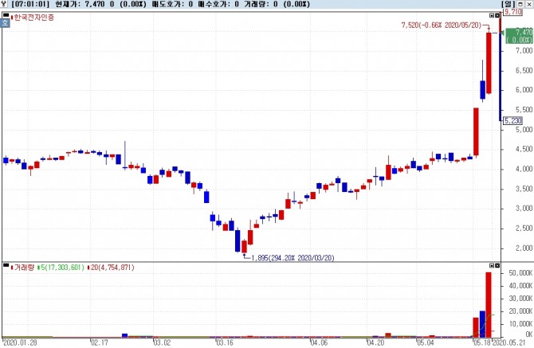Image resolution: width=534 pixels, height=348 pixels.
Task: Close the volume panel with its x icon
Action: (497, 265)
